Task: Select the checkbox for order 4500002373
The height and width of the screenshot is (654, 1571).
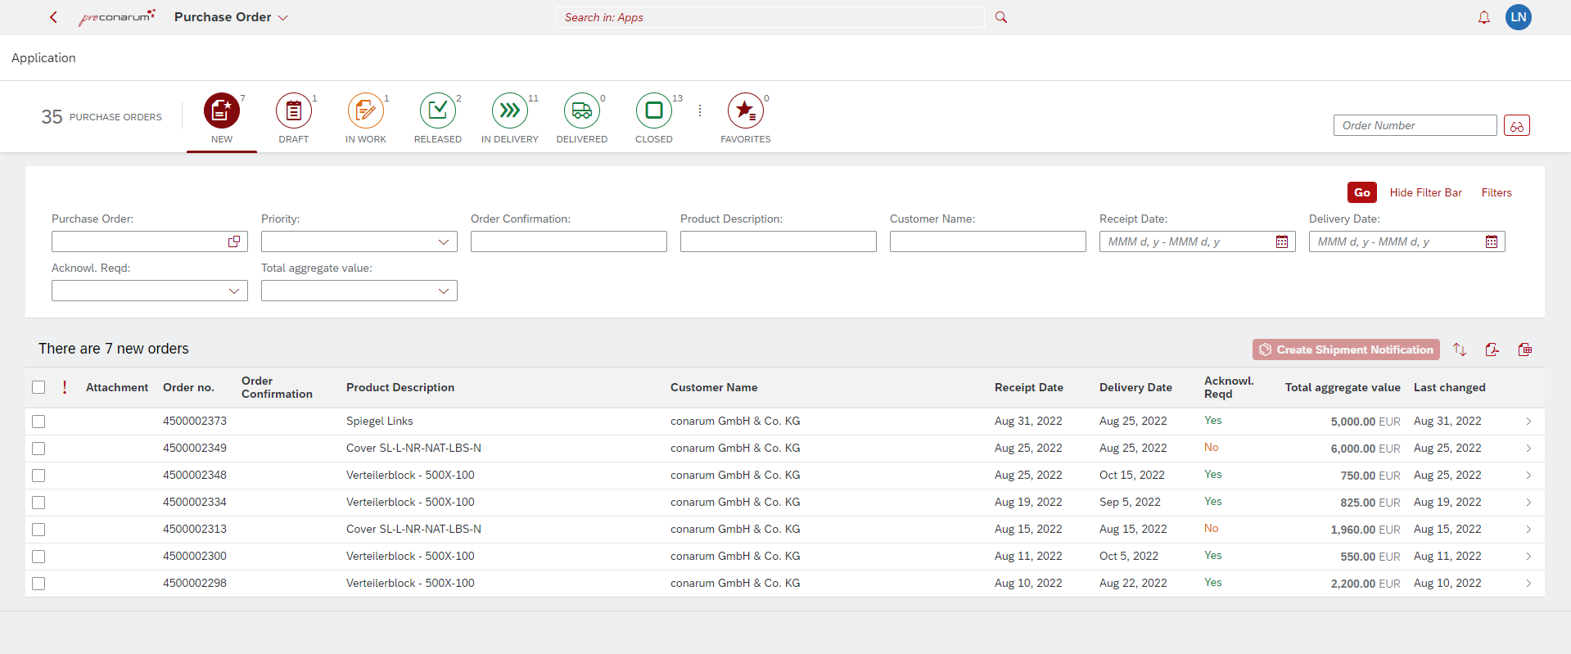Action: [38, 422]
